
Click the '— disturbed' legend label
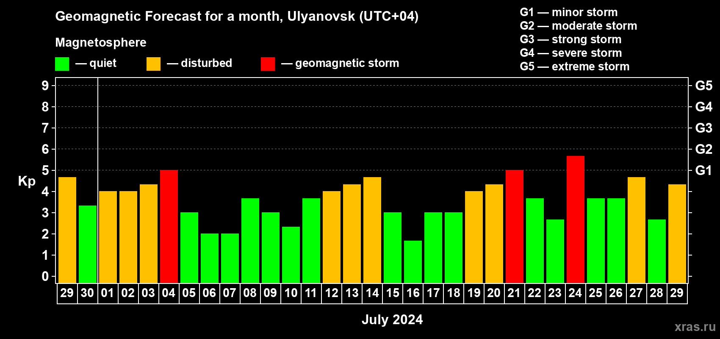point(199,63)
